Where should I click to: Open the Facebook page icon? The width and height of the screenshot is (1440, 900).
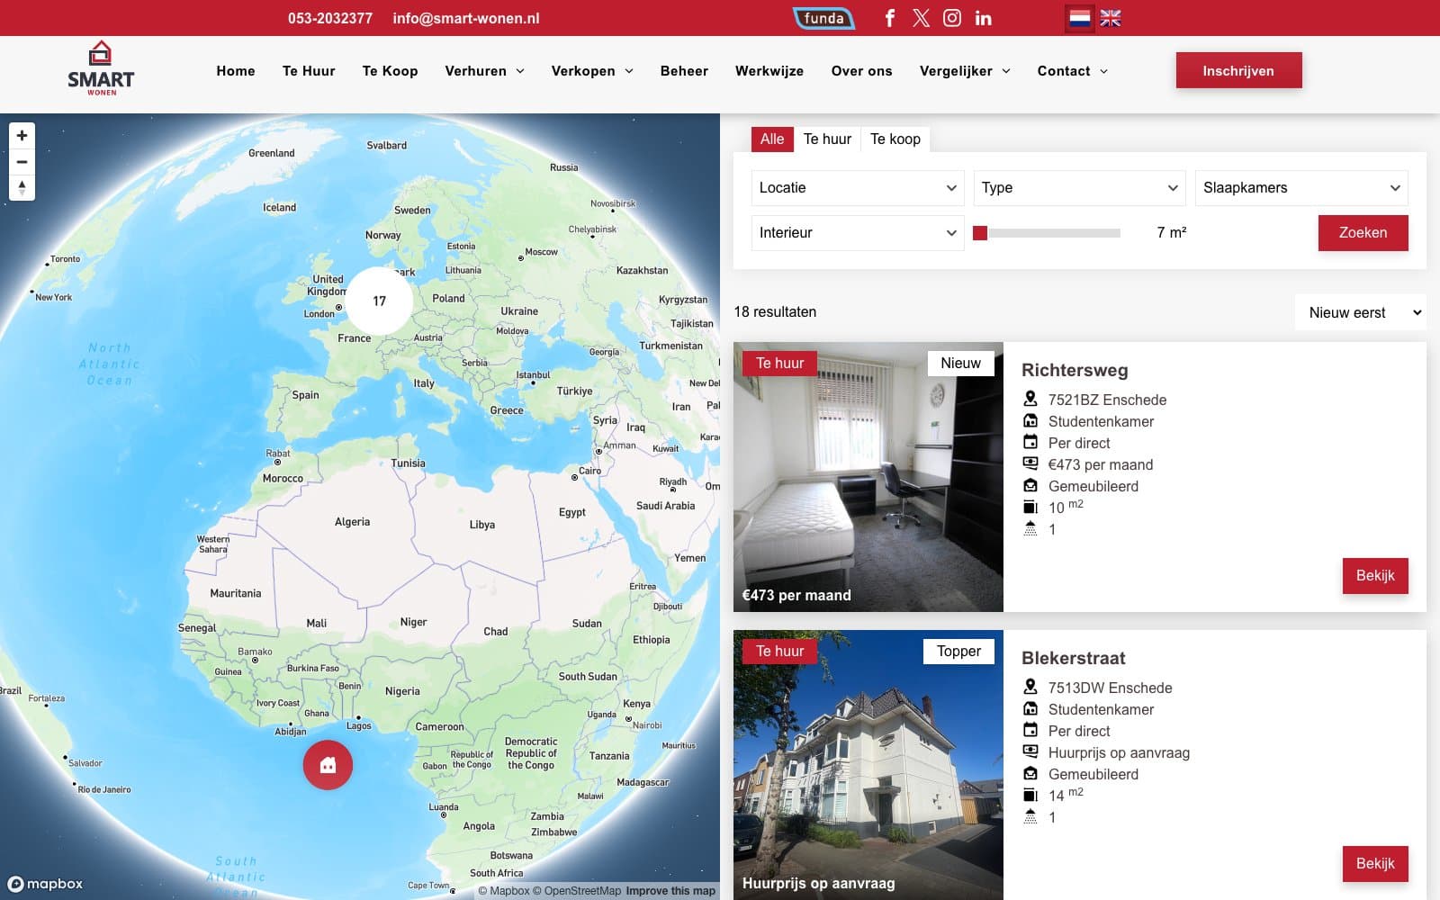(889, 18)
